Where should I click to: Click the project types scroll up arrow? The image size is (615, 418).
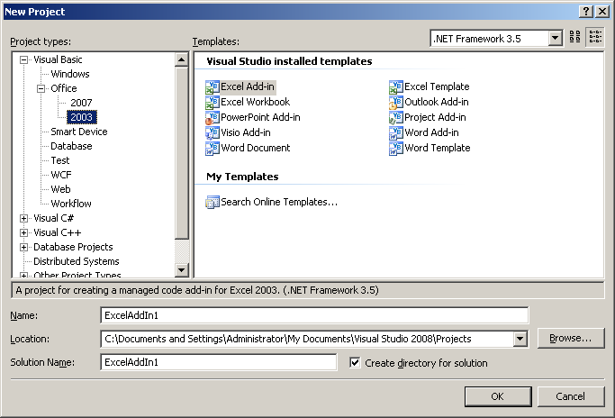(182, 60)
